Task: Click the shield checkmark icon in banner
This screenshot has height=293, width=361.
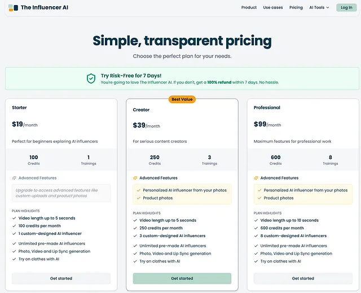Action: [90, 78]
